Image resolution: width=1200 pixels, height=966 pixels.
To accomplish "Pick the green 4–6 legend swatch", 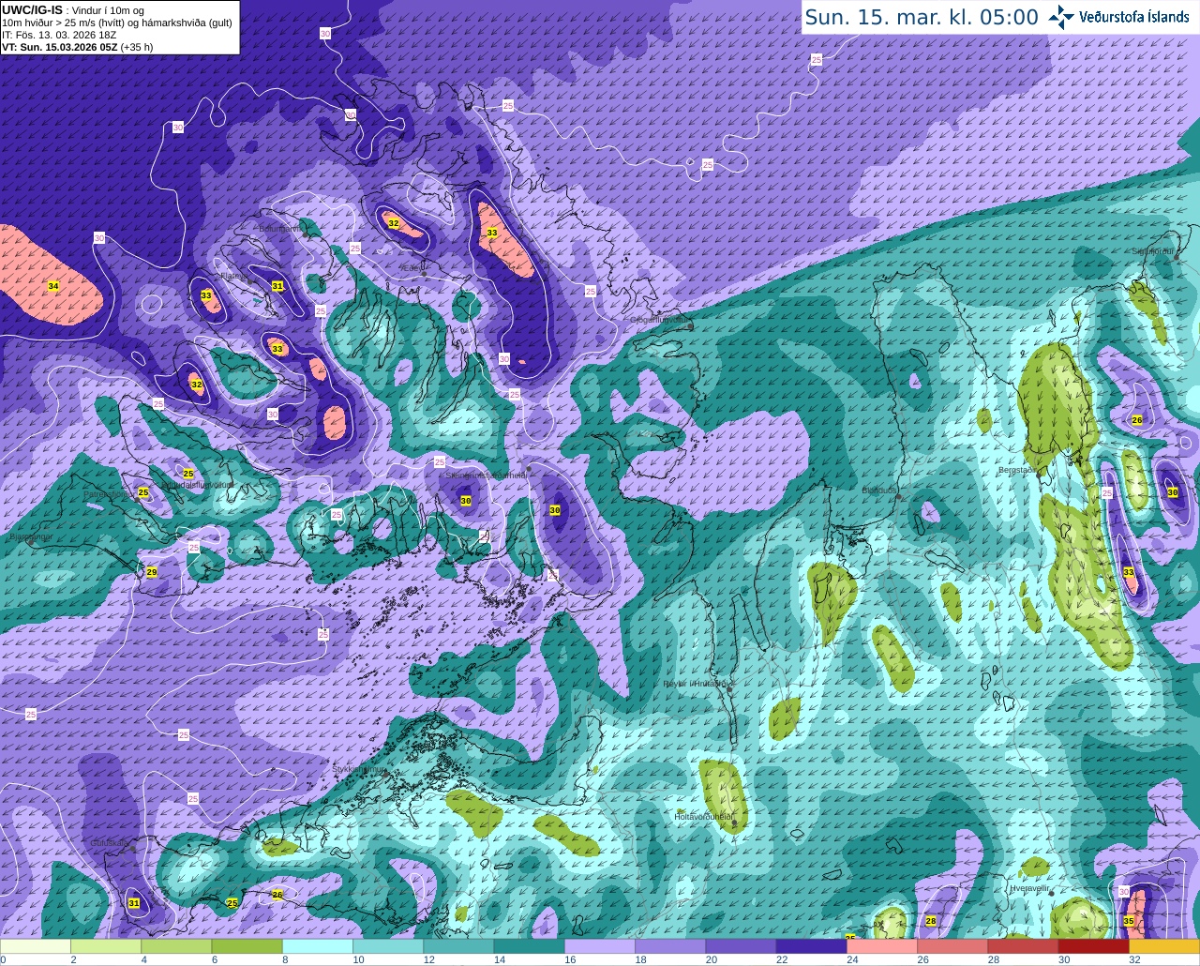I will (176, 946).
